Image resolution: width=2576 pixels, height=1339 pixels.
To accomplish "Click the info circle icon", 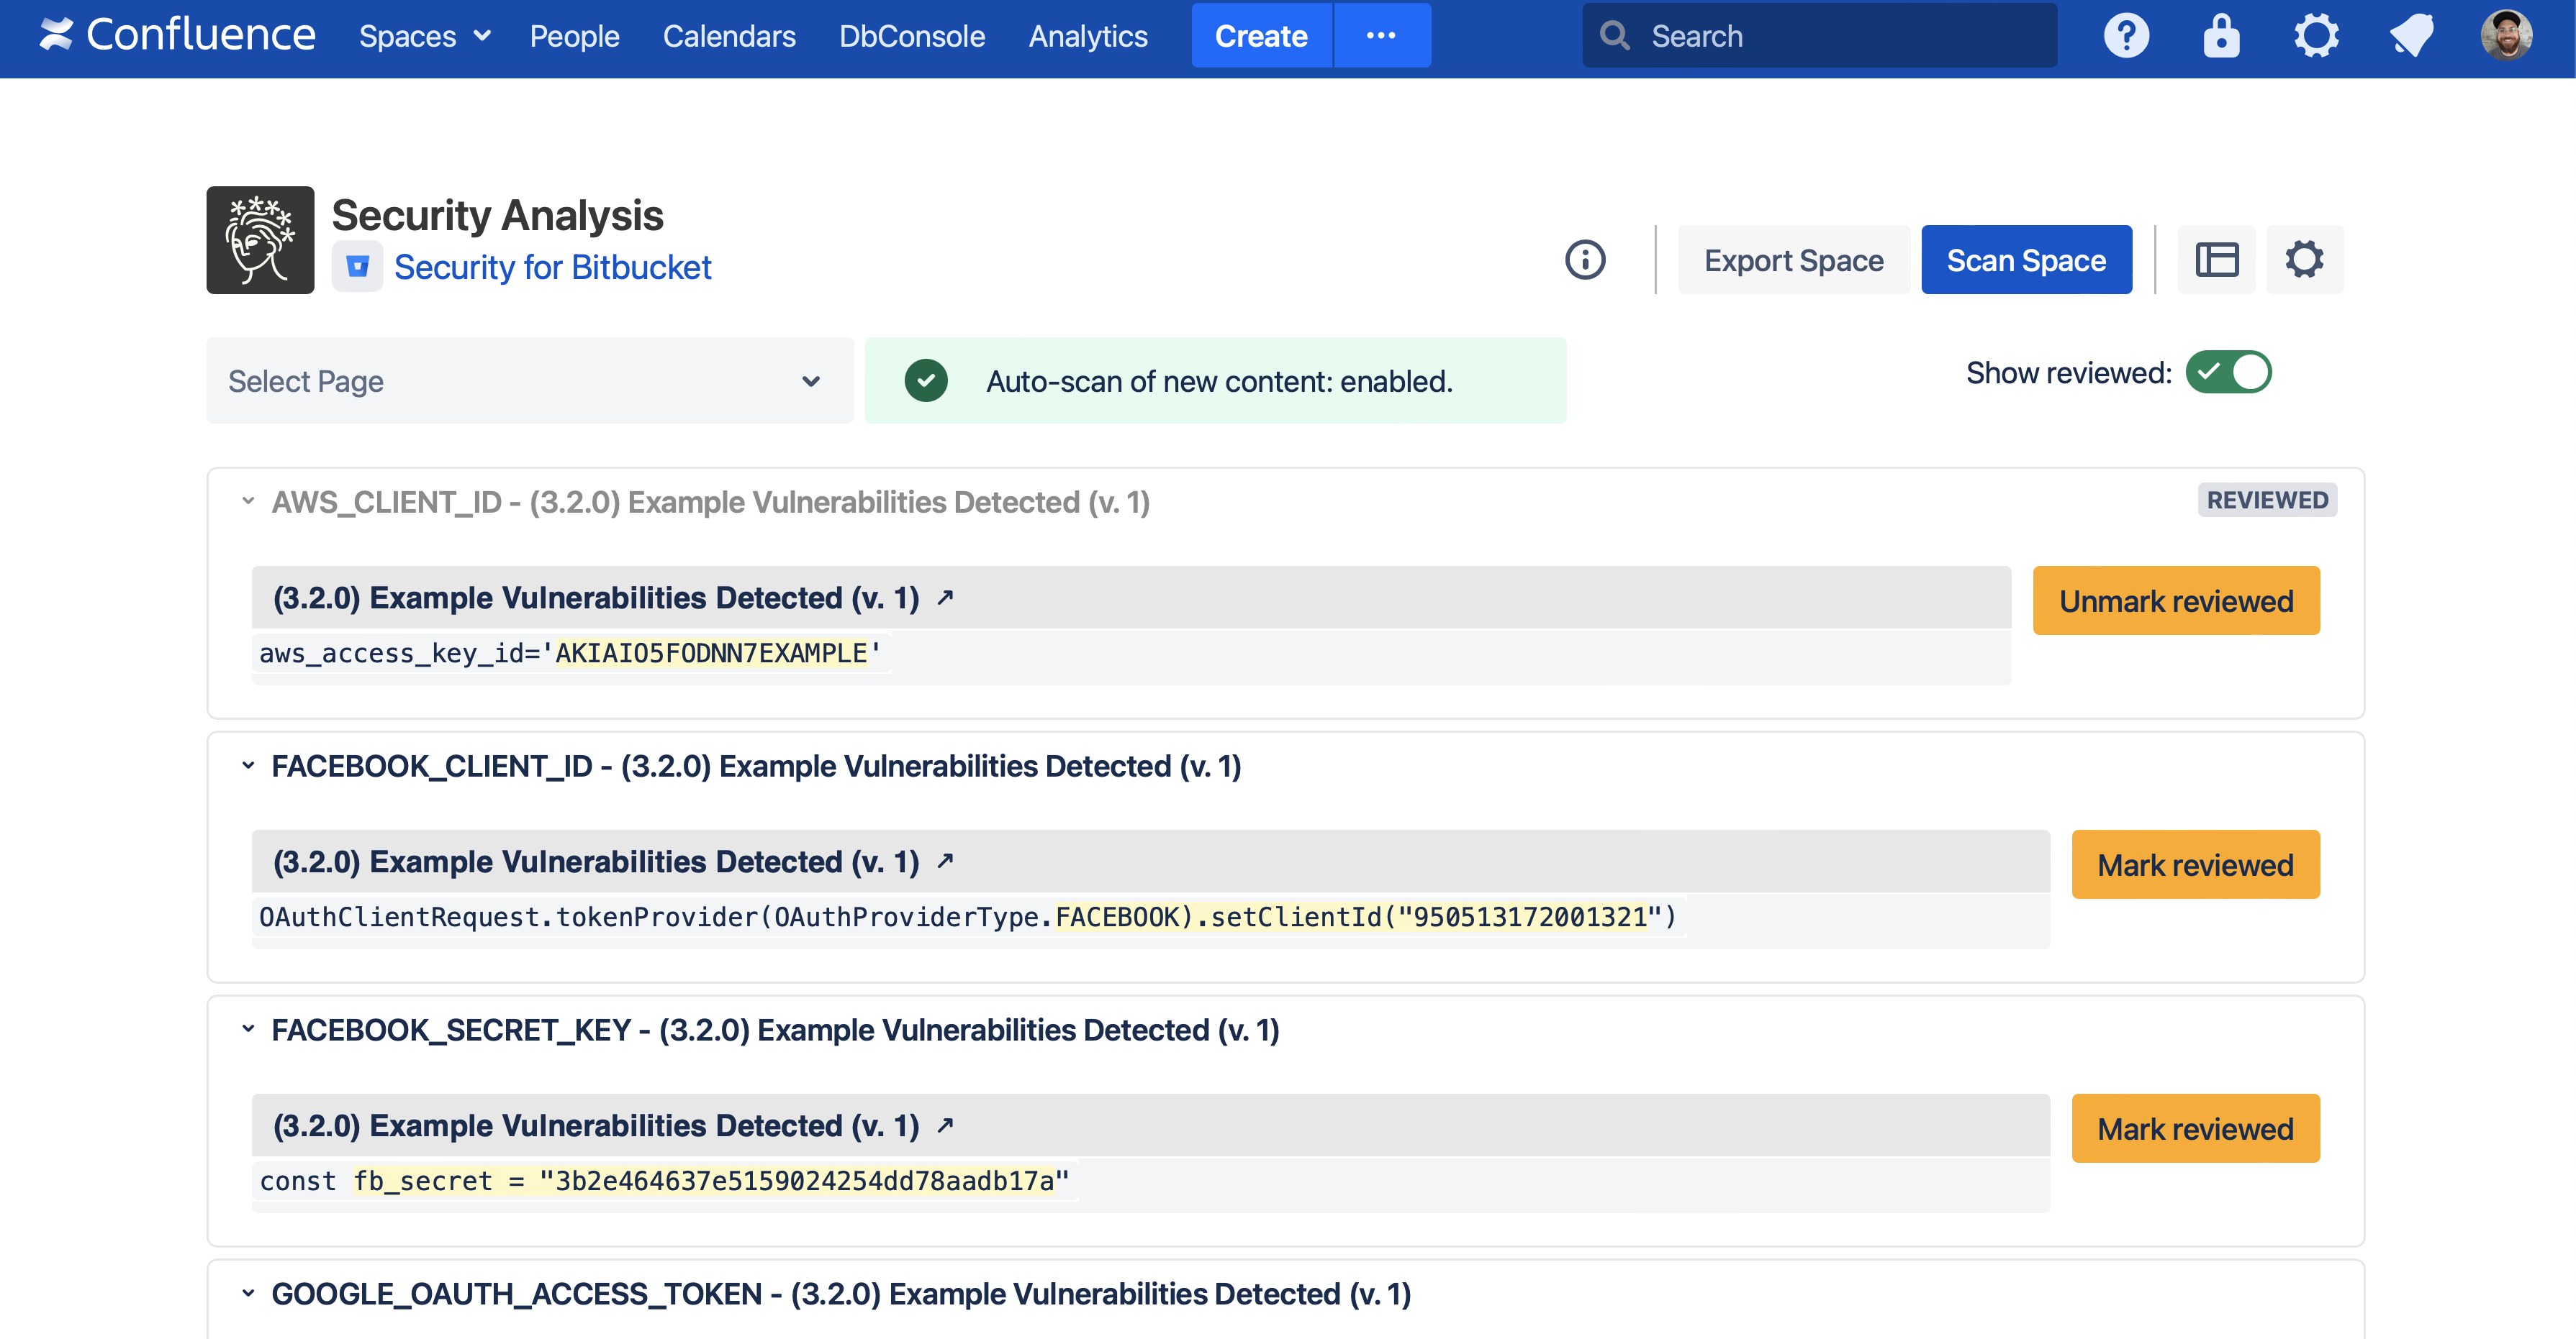I will (x=1585, y=260).
